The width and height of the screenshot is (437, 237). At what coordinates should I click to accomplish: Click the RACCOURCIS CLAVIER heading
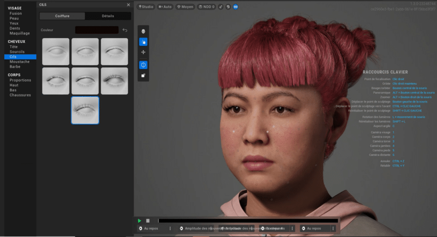point(385,72)
